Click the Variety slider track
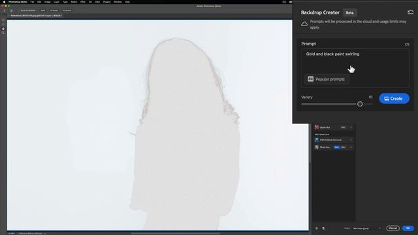 click(x=337, y=104)
